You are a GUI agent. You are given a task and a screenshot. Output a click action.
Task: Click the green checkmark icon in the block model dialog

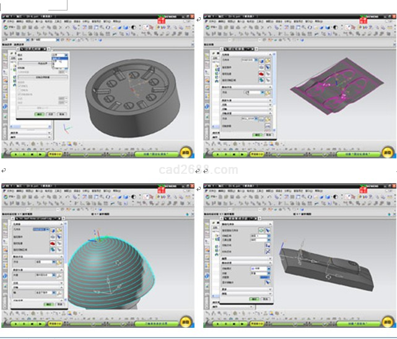click(261, 230)
